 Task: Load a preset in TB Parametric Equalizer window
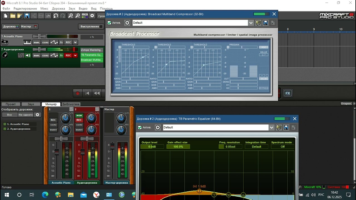point(279,127)
